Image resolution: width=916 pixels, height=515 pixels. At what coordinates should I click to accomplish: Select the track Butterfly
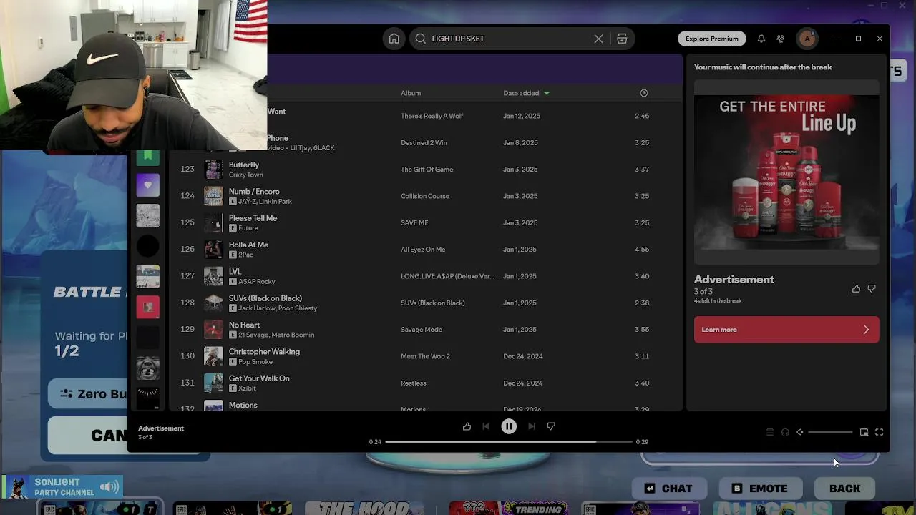[x=244, y=165]
